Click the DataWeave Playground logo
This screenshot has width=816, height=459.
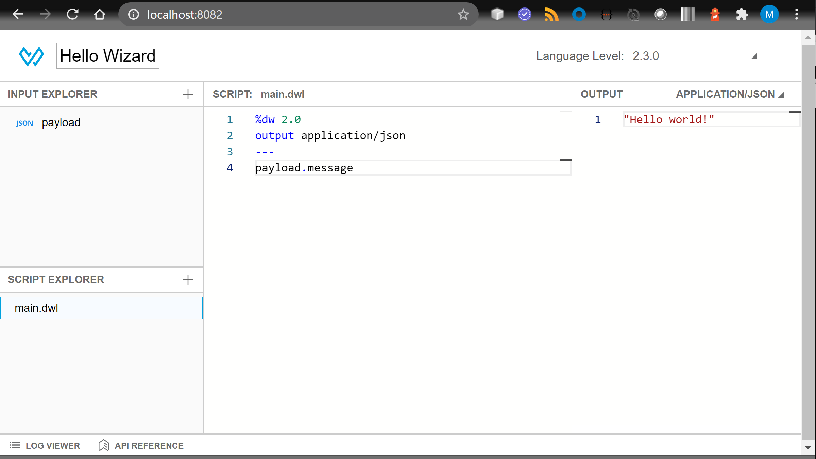[31, 56]
